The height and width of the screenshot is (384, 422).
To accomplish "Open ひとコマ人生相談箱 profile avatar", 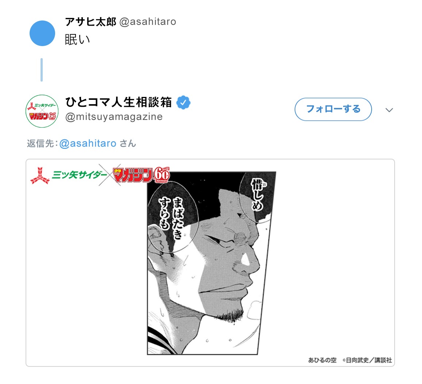I will coord(42,111).
